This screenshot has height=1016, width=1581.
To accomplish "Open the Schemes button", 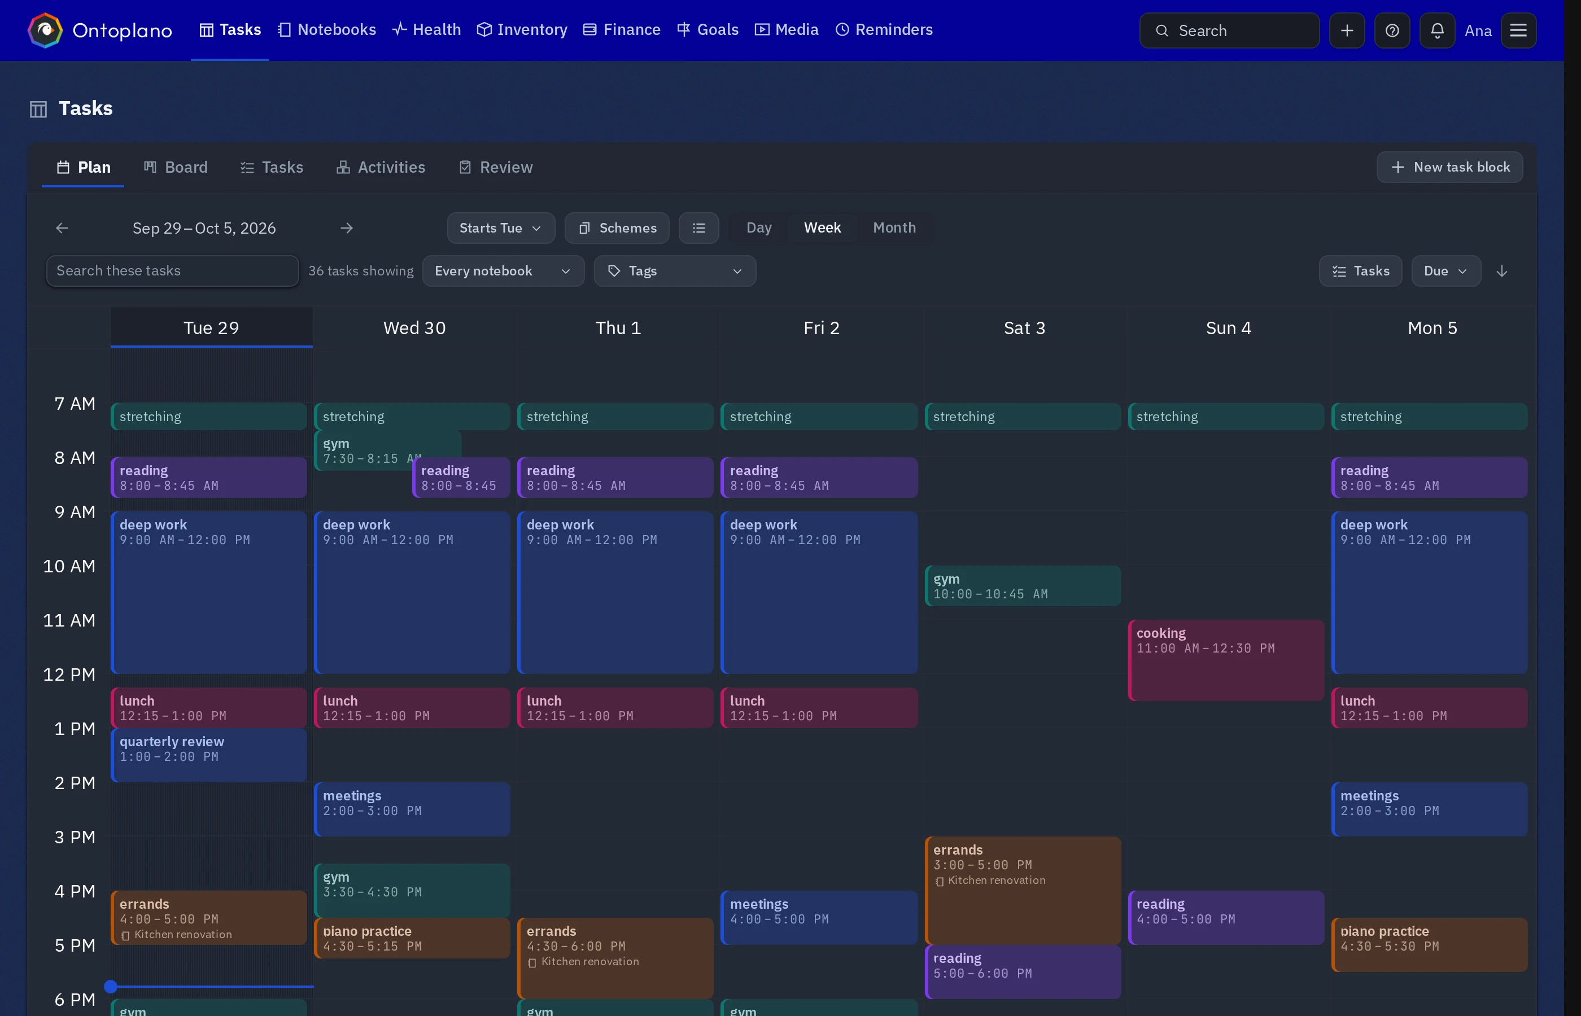I will (x=617, y=228).
